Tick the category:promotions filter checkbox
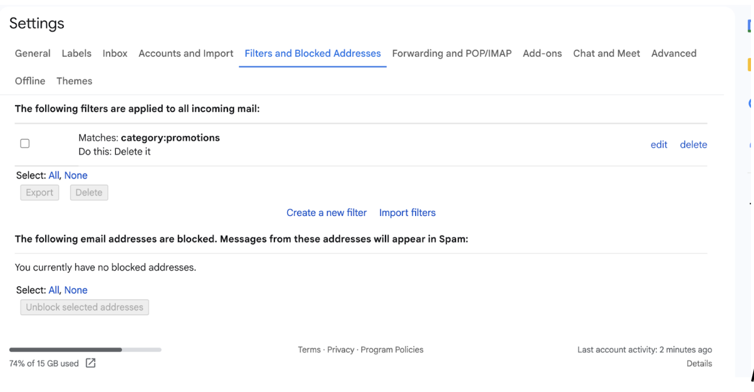This screenshot has width=754, height=392. click(25, 144)
